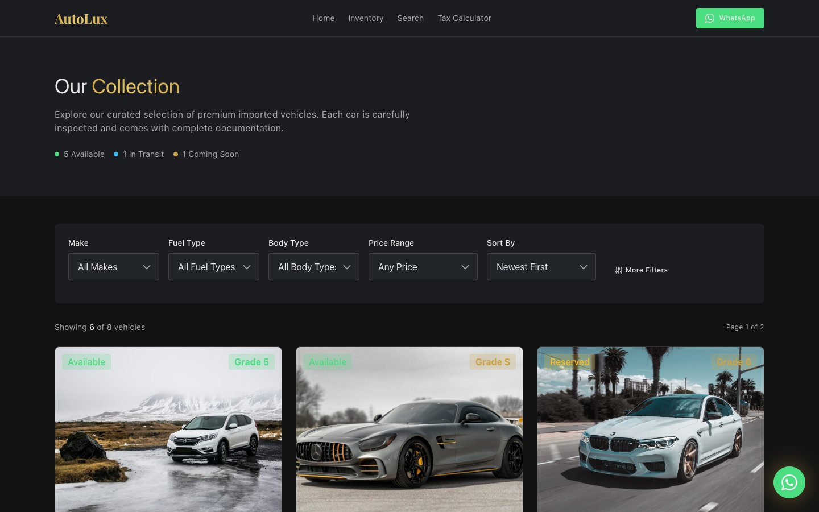Open the All Body Types dropdown

[314, 267]
